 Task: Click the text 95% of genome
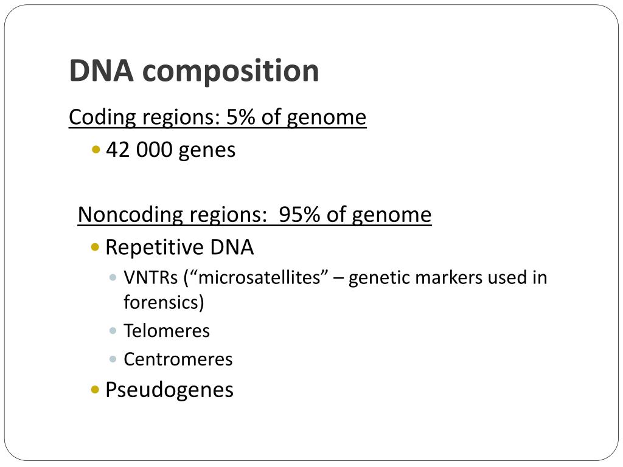pyautogui.click(x=355, y=215)
